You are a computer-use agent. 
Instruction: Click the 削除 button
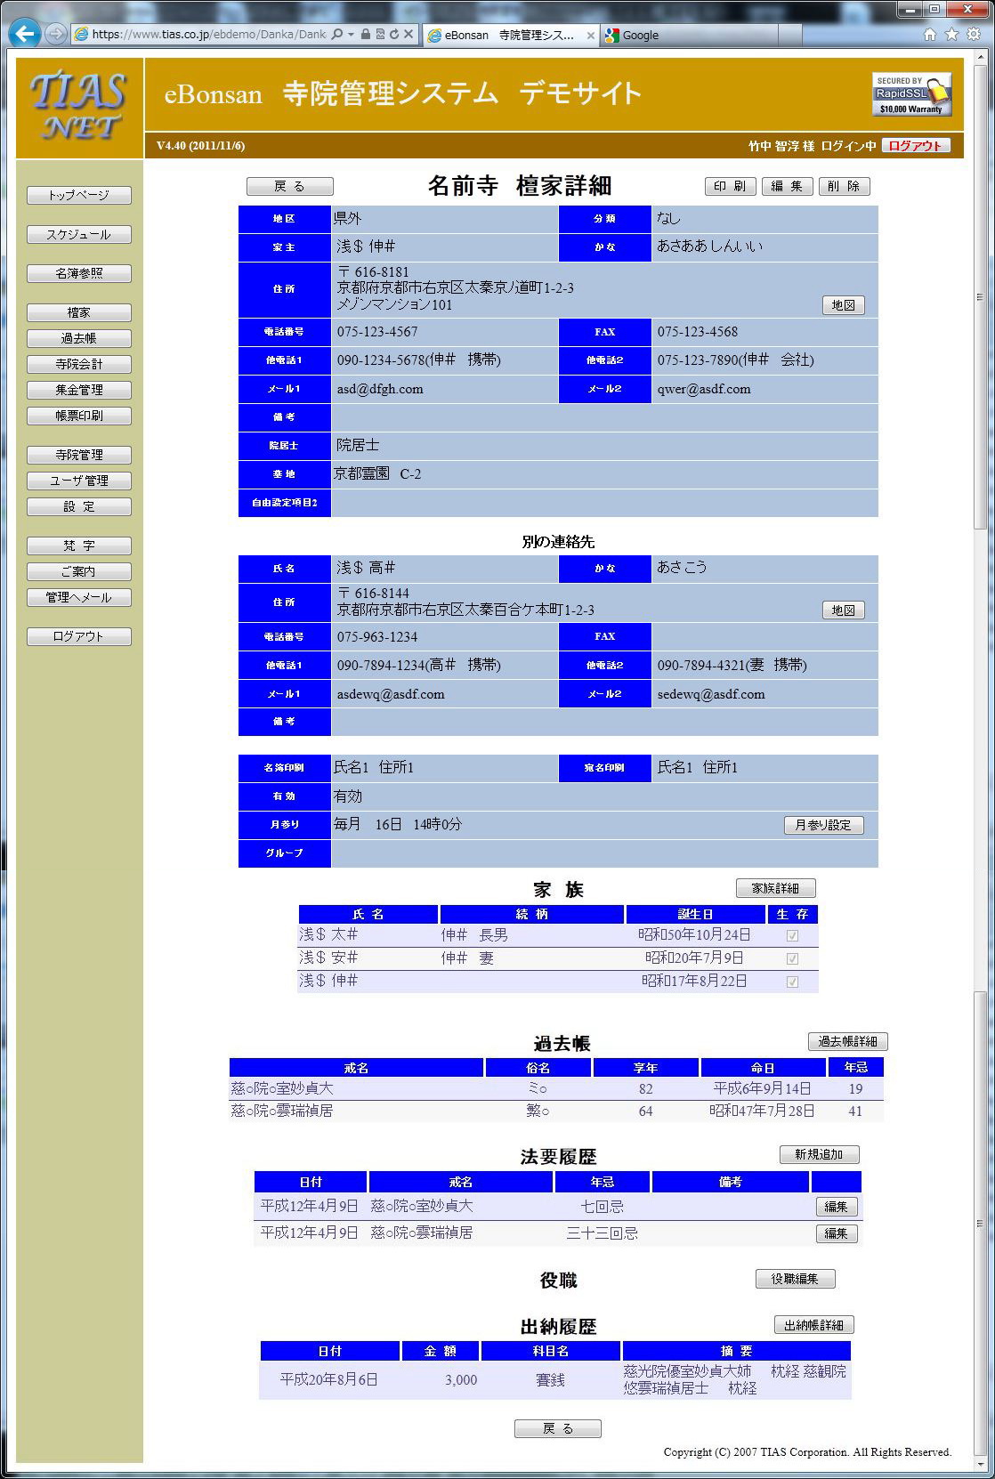844,186
